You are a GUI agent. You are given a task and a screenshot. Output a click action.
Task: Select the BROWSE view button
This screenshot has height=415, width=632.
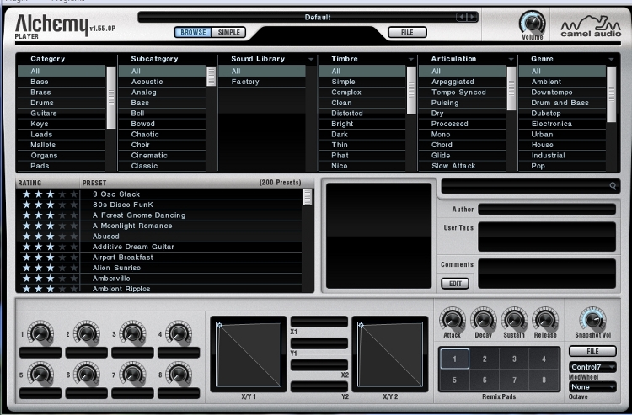coord(193,32)
